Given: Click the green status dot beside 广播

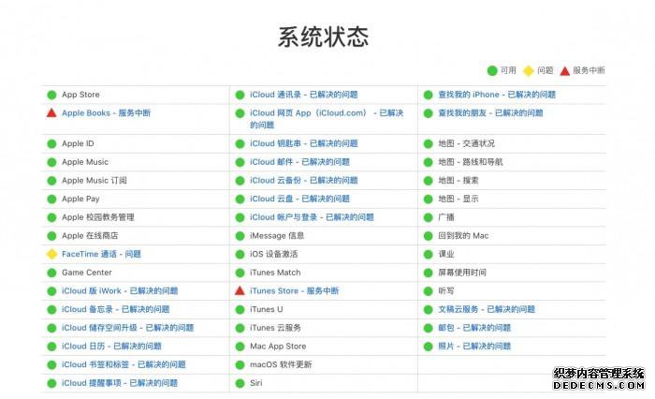Looking at the screenshot, I should (429, 217).
